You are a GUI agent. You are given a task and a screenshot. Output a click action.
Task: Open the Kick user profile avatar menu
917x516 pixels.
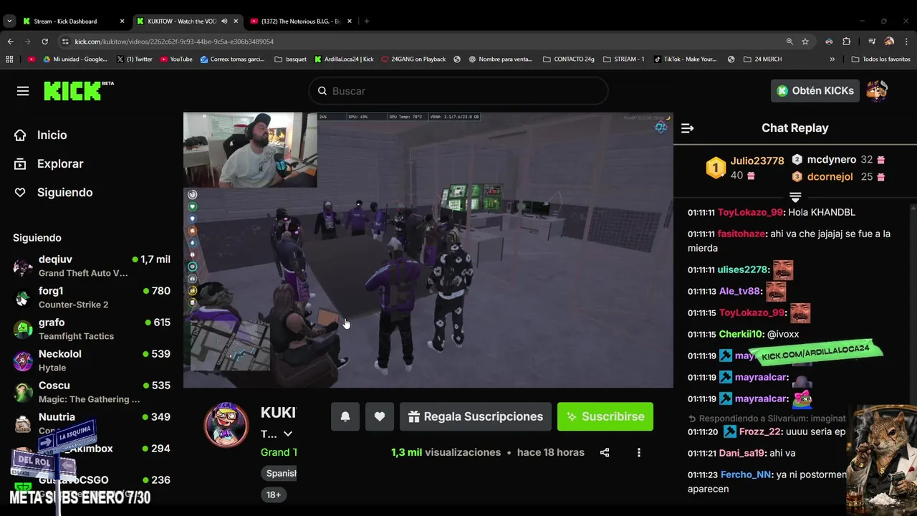877,91
